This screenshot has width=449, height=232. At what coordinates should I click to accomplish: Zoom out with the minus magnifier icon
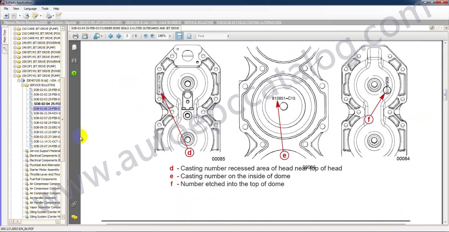pyautogui.click(x=146, y=36)
